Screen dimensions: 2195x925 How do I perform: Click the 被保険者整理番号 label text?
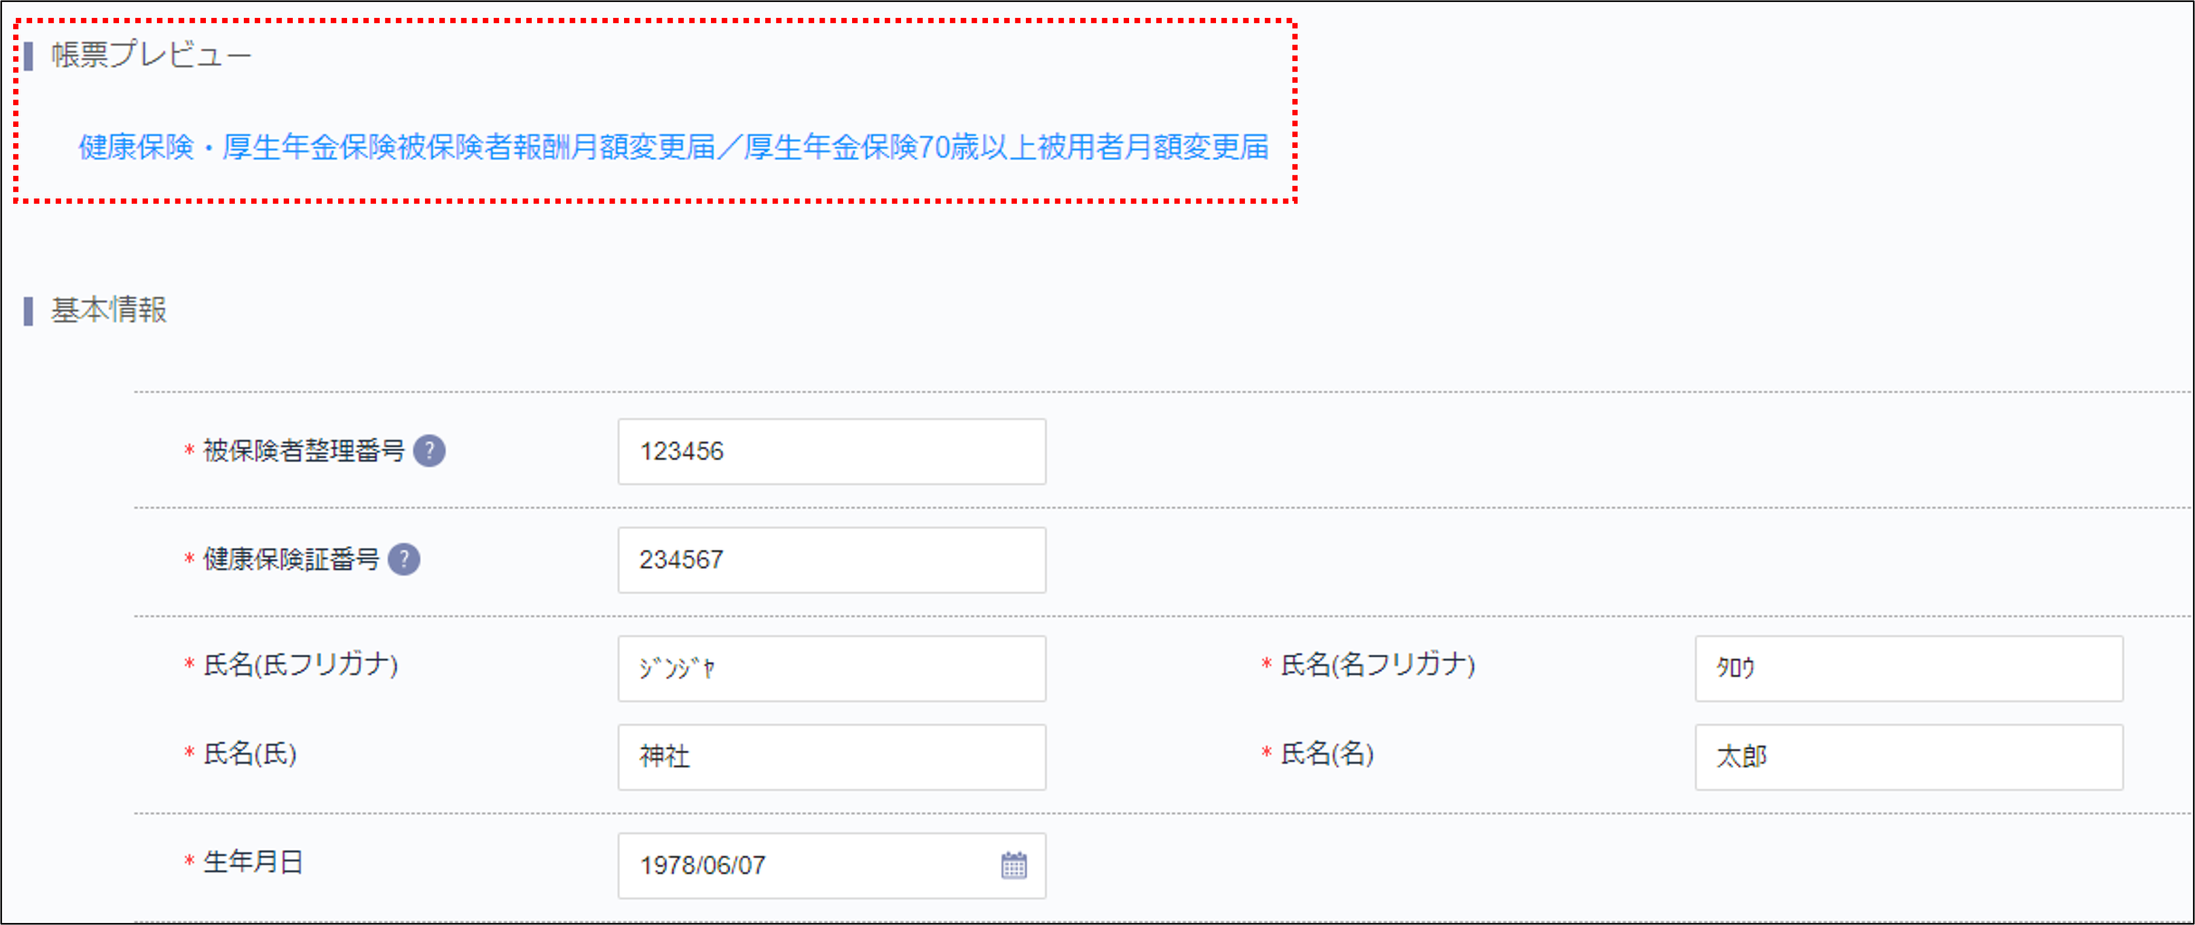tap(303, 451)
